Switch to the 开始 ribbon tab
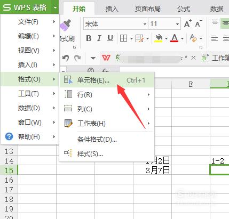229x219 pixels. click(x=79, y=9)
